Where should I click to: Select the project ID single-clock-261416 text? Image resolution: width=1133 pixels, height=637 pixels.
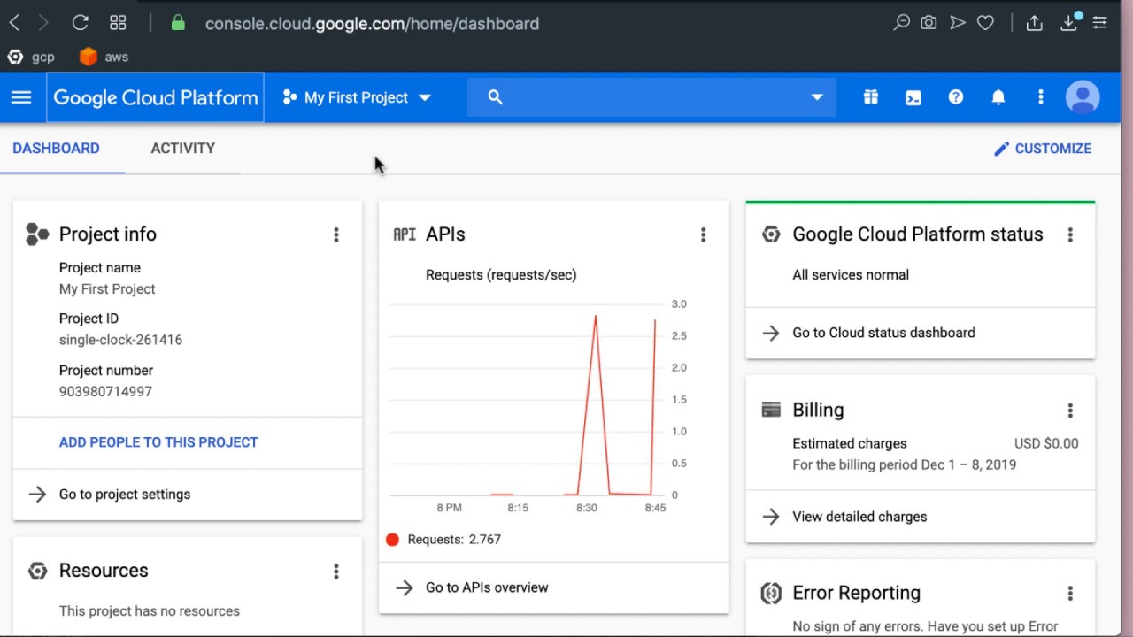pos(120,340)
